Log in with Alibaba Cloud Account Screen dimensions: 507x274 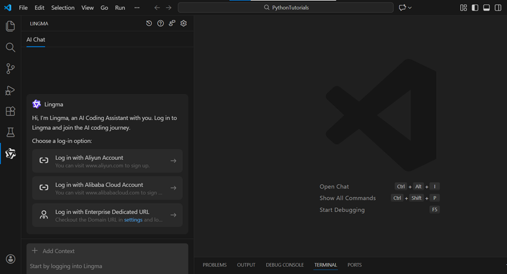point(107,188)
